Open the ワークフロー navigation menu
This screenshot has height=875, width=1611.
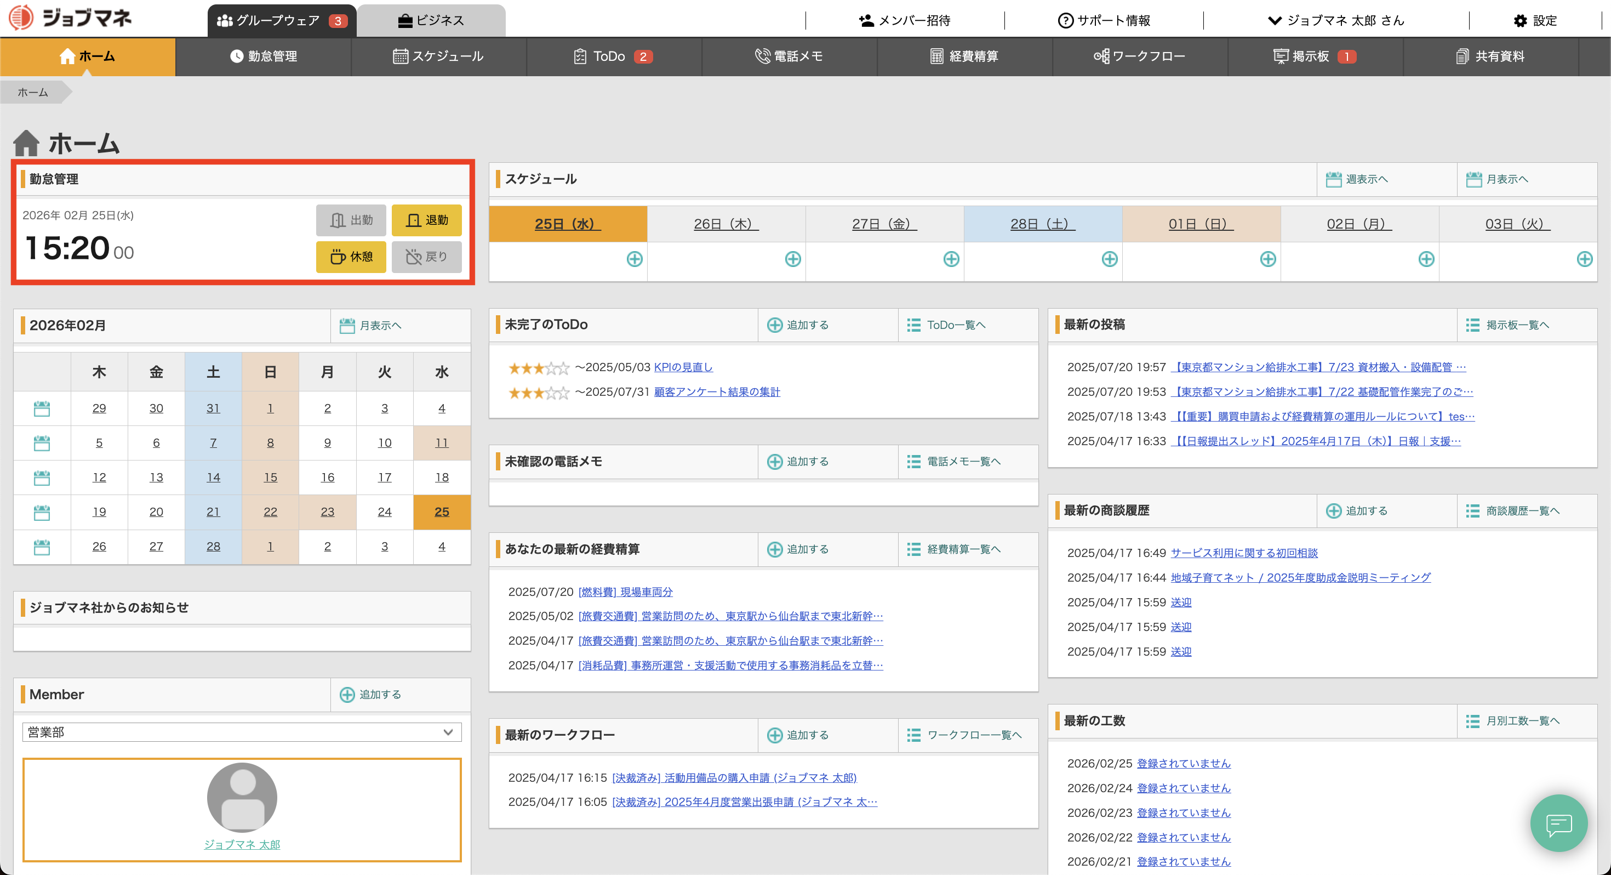[x=1139, y=56]
